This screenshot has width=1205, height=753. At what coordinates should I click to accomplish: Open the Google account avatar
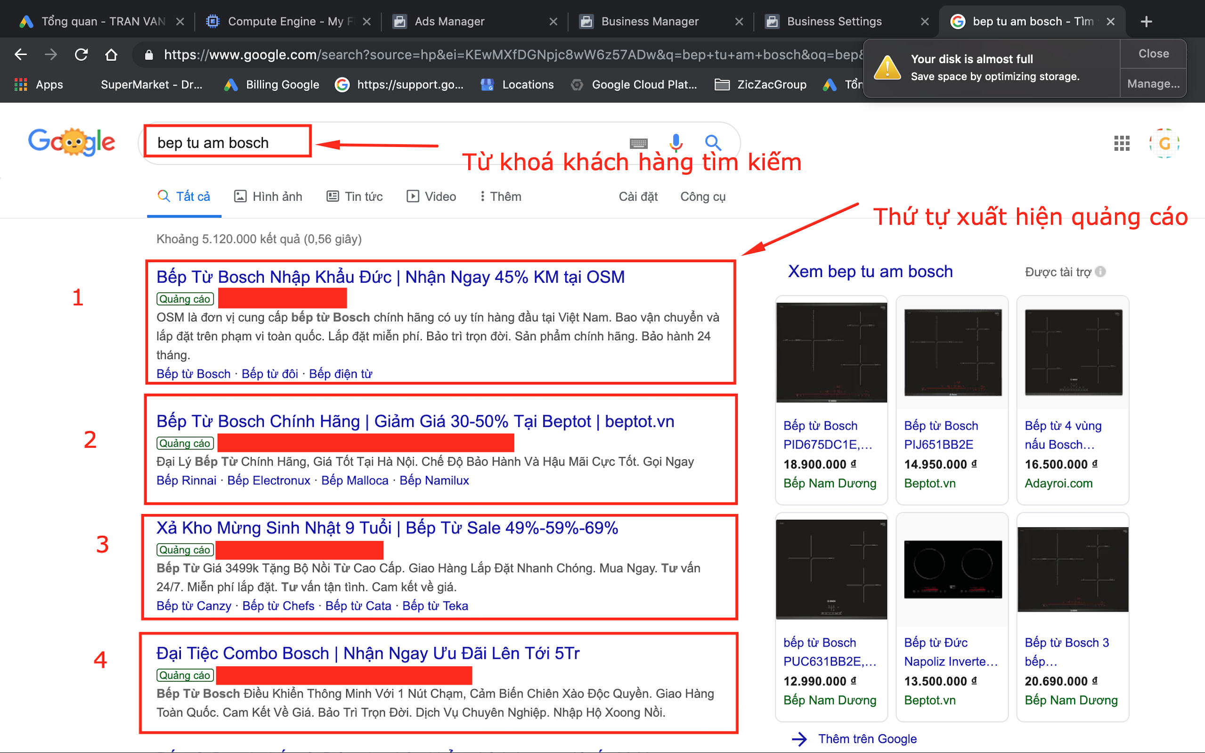pyautogui.click(x=1164, y=143)
